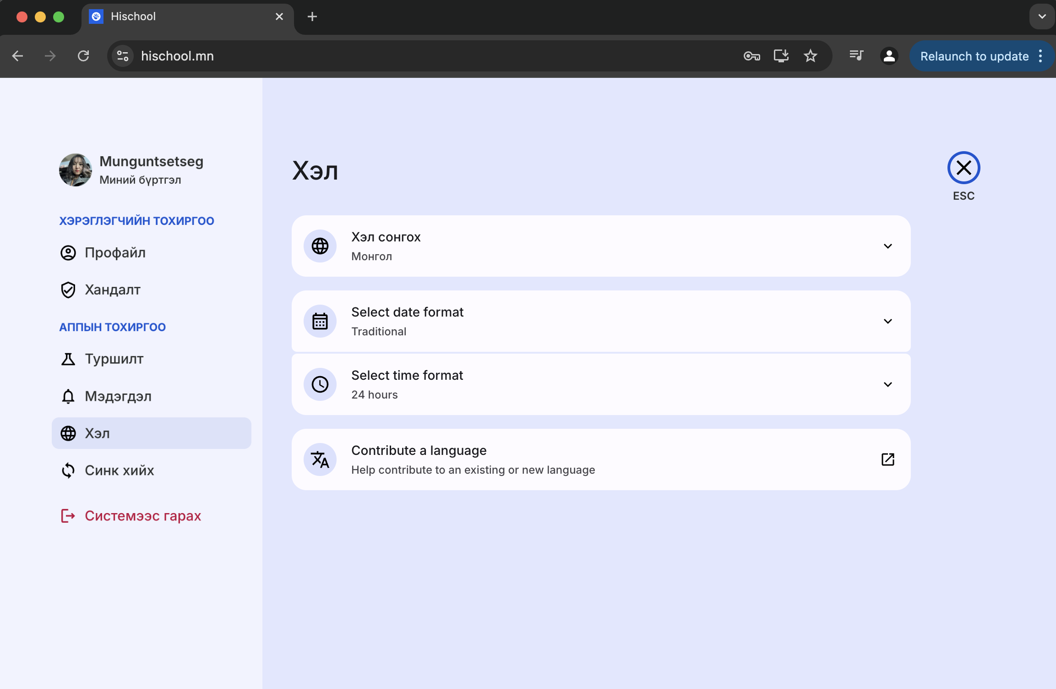Open Мэдэгдэл notifications bell icon
The width and height of the screenshot is (1056, 689).
pyautogui.click(x=68, y=396)
